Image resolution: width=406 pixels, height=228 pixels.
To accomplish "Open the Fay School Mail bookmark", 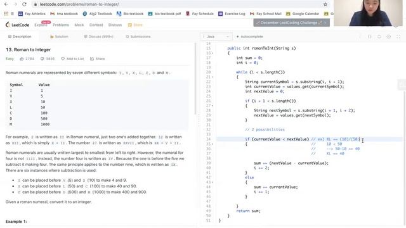I will (x=266, y=14).
